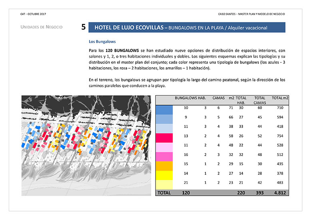Click the TOTAL label in the bottom row
Image resolution: width=311 pixels, height=220 pixels.
coord(164,192)
